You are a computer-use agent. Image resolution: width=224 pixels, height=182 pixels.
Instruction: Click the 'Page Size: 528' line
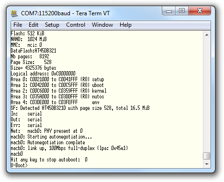pos(31,62)
